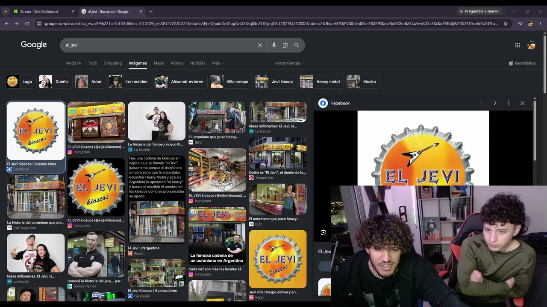Open Guardados saved items
547x307 pixels.
click(522, 63)
